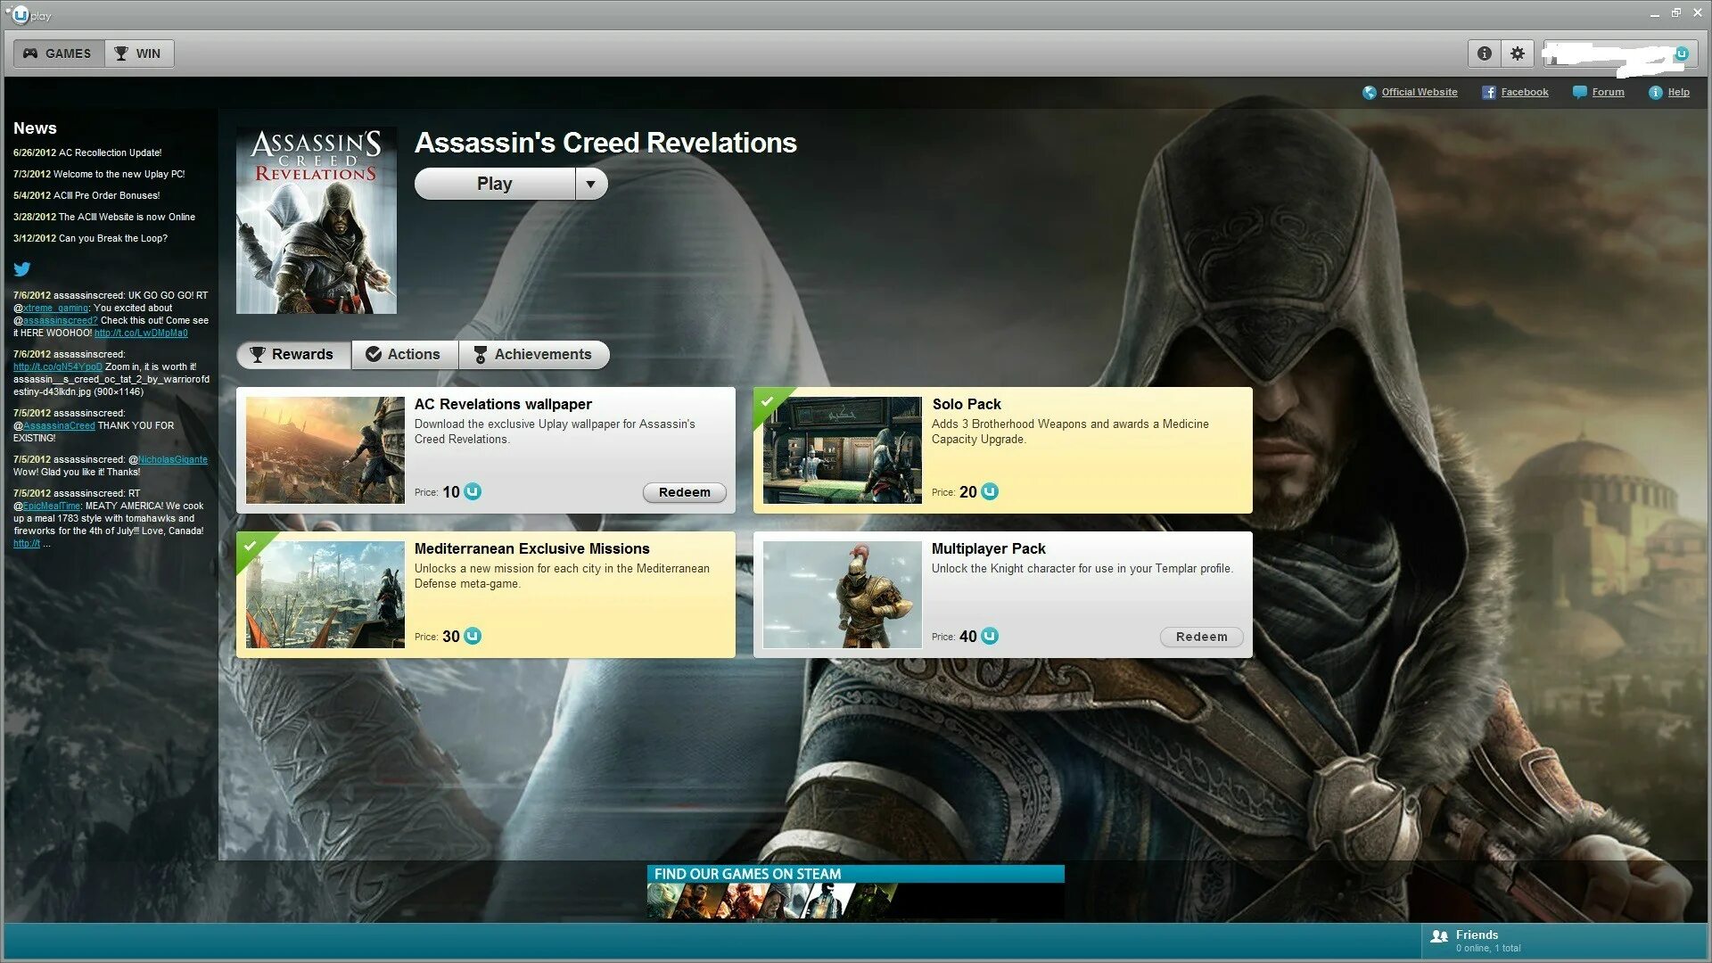Click the Find Our Games on Steam banner

(856, 893)
